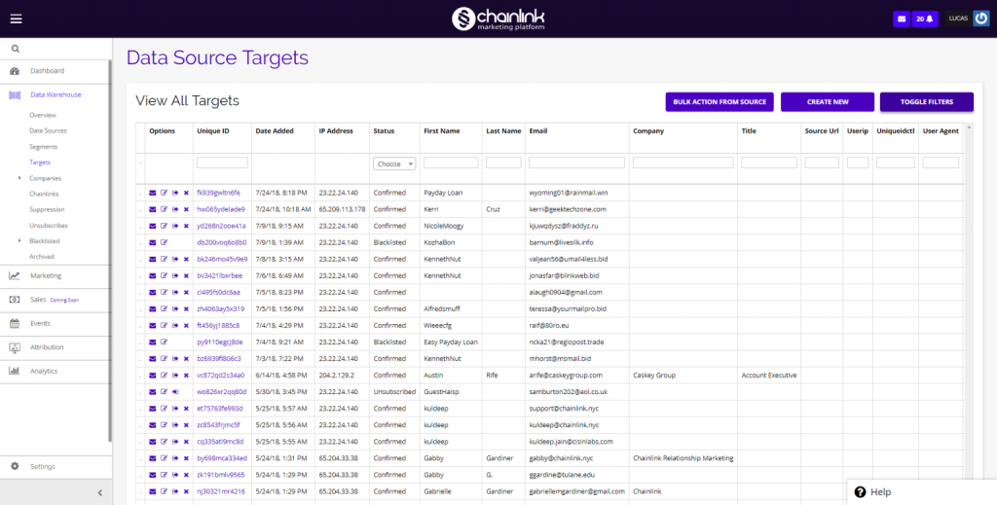Click the Company filter input
Image resolution: width=997 pixels, height=505 pixels.
coord(683,162)
